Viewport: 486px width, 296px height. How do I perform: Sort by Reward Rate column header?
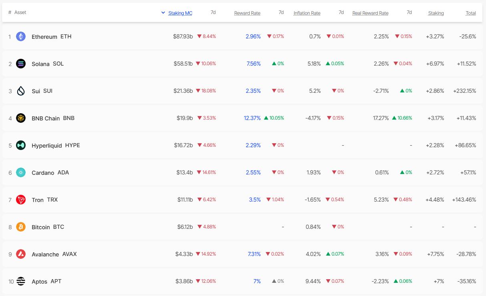coord(247,13)
